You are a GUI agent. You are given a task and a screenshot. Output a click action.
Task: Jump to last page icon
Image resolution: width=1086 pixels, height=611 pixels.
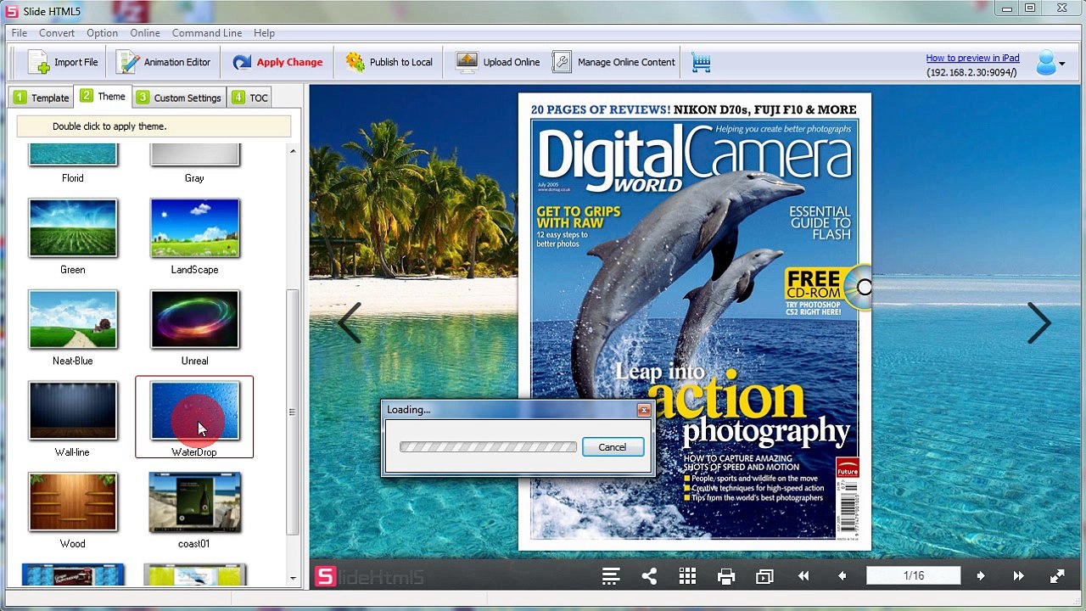click(x=1018, y=576)
